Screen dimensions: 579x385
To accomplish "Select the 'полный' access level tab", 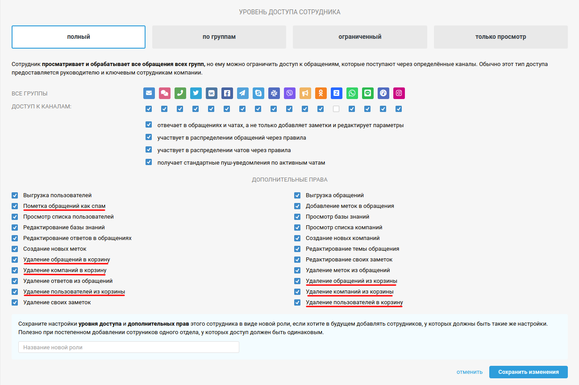I will click(79, 37).
